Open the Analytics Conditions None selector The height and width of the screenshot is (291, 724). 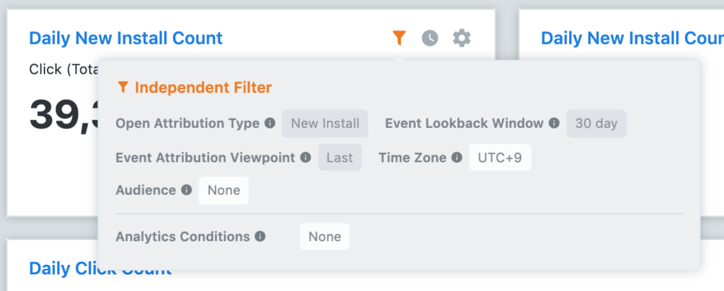325,236
